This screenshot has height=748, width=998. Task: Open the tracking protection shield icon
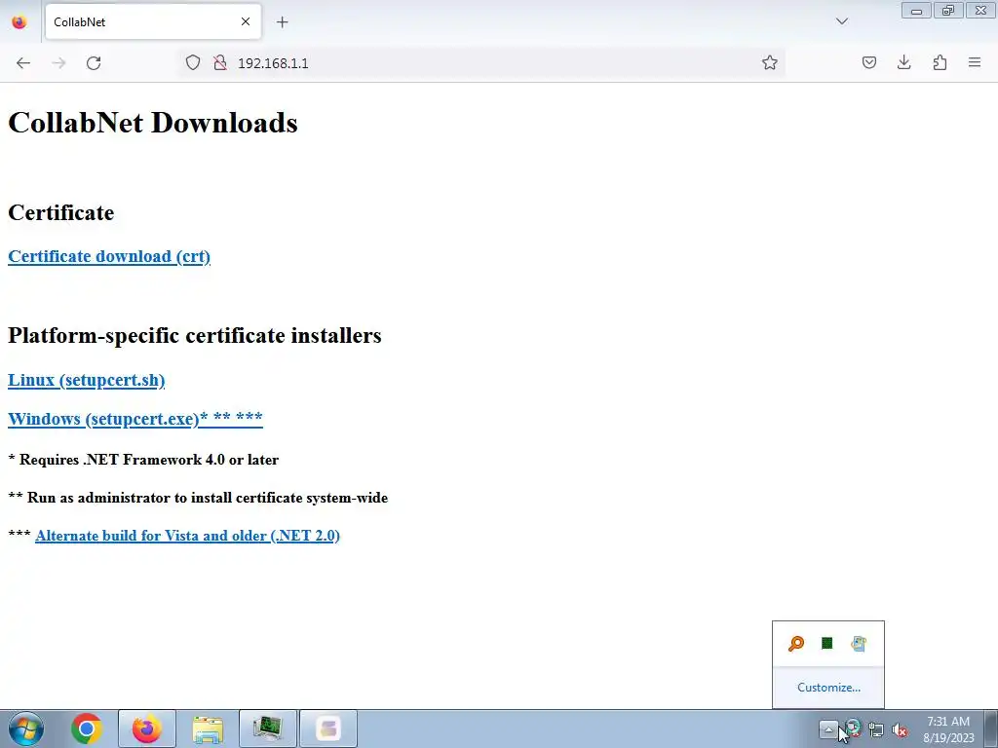[x=193, y=62]
